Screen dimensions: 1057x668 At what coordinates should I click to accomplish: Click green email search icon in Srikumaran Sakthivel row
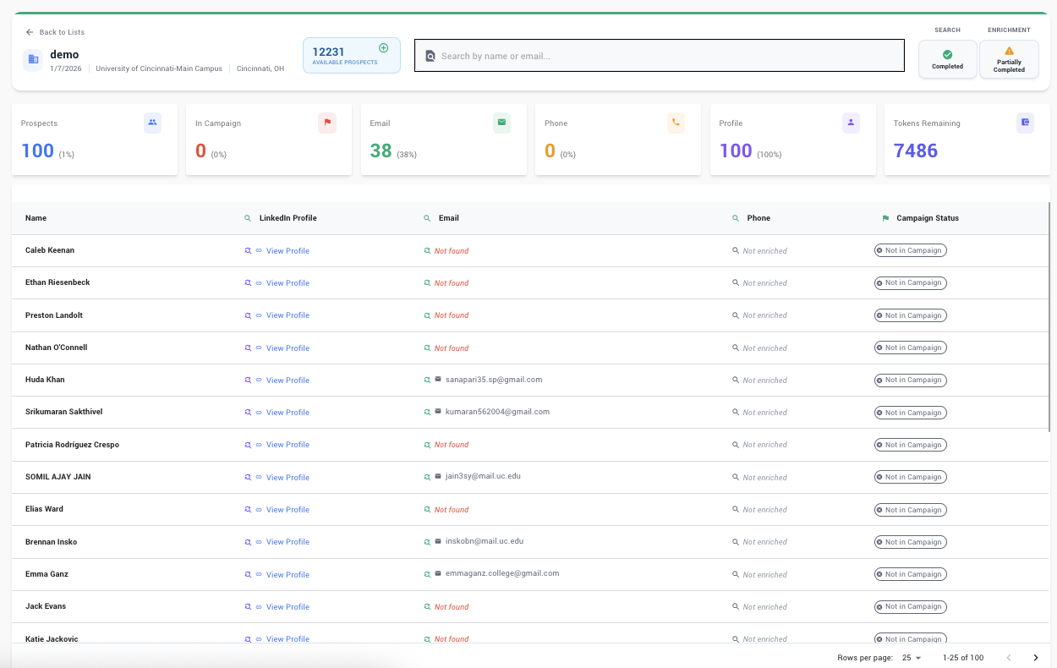click(427, 413)
